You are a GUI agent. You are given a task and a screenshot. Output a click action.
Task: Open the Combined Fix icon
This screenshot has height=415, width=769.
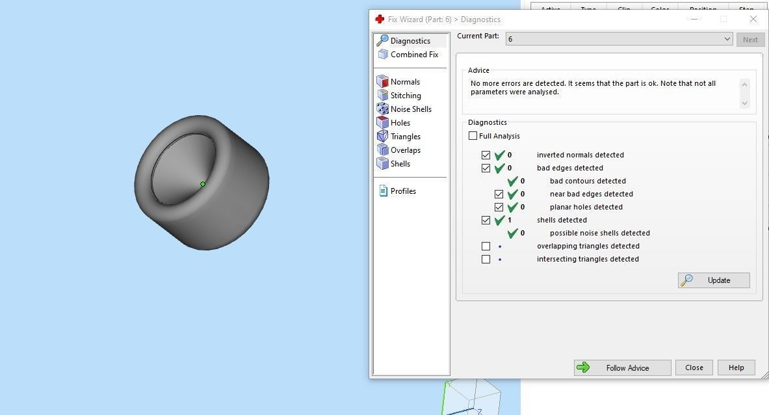(382, 55)
